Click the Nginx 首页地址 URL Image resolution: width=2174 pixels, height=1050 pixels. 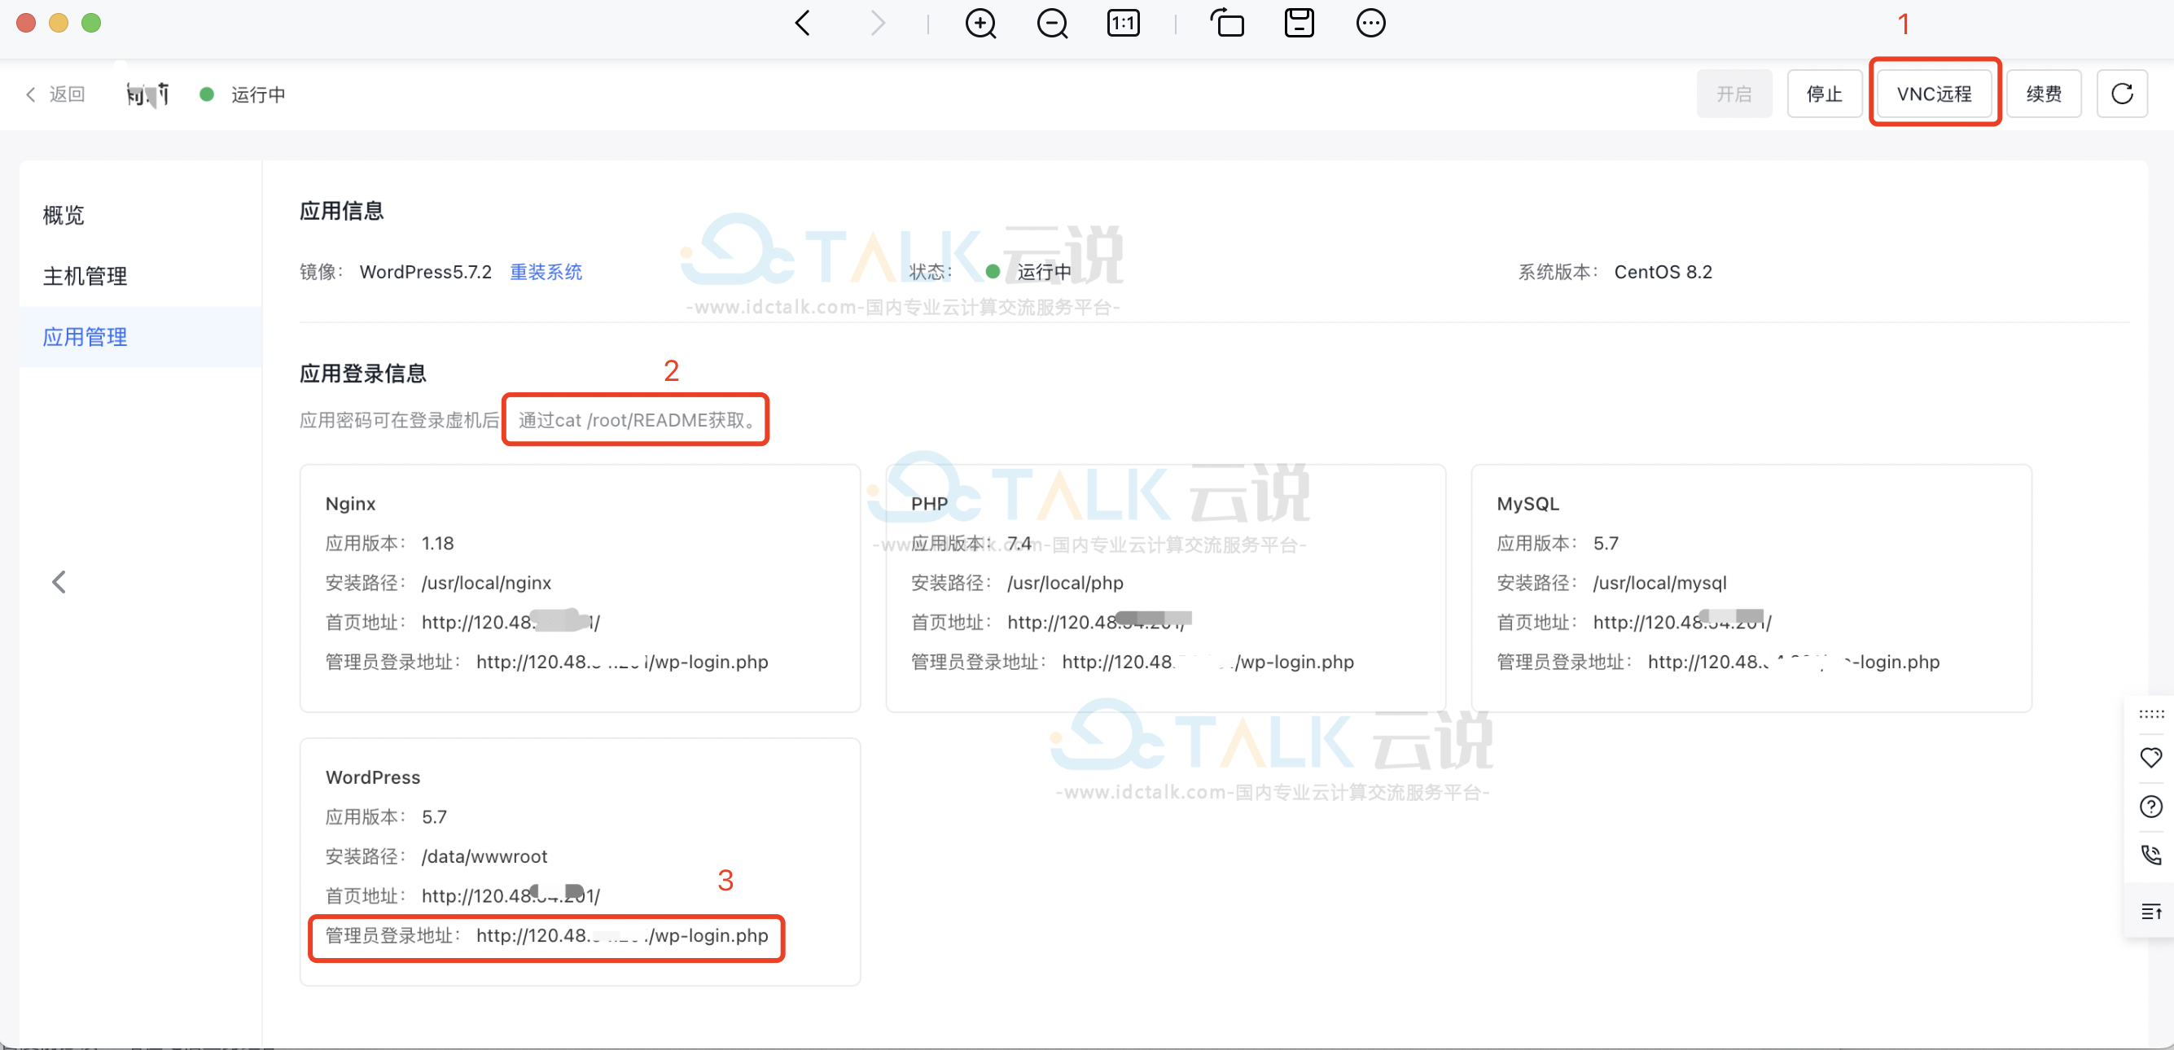pos(511,623)
